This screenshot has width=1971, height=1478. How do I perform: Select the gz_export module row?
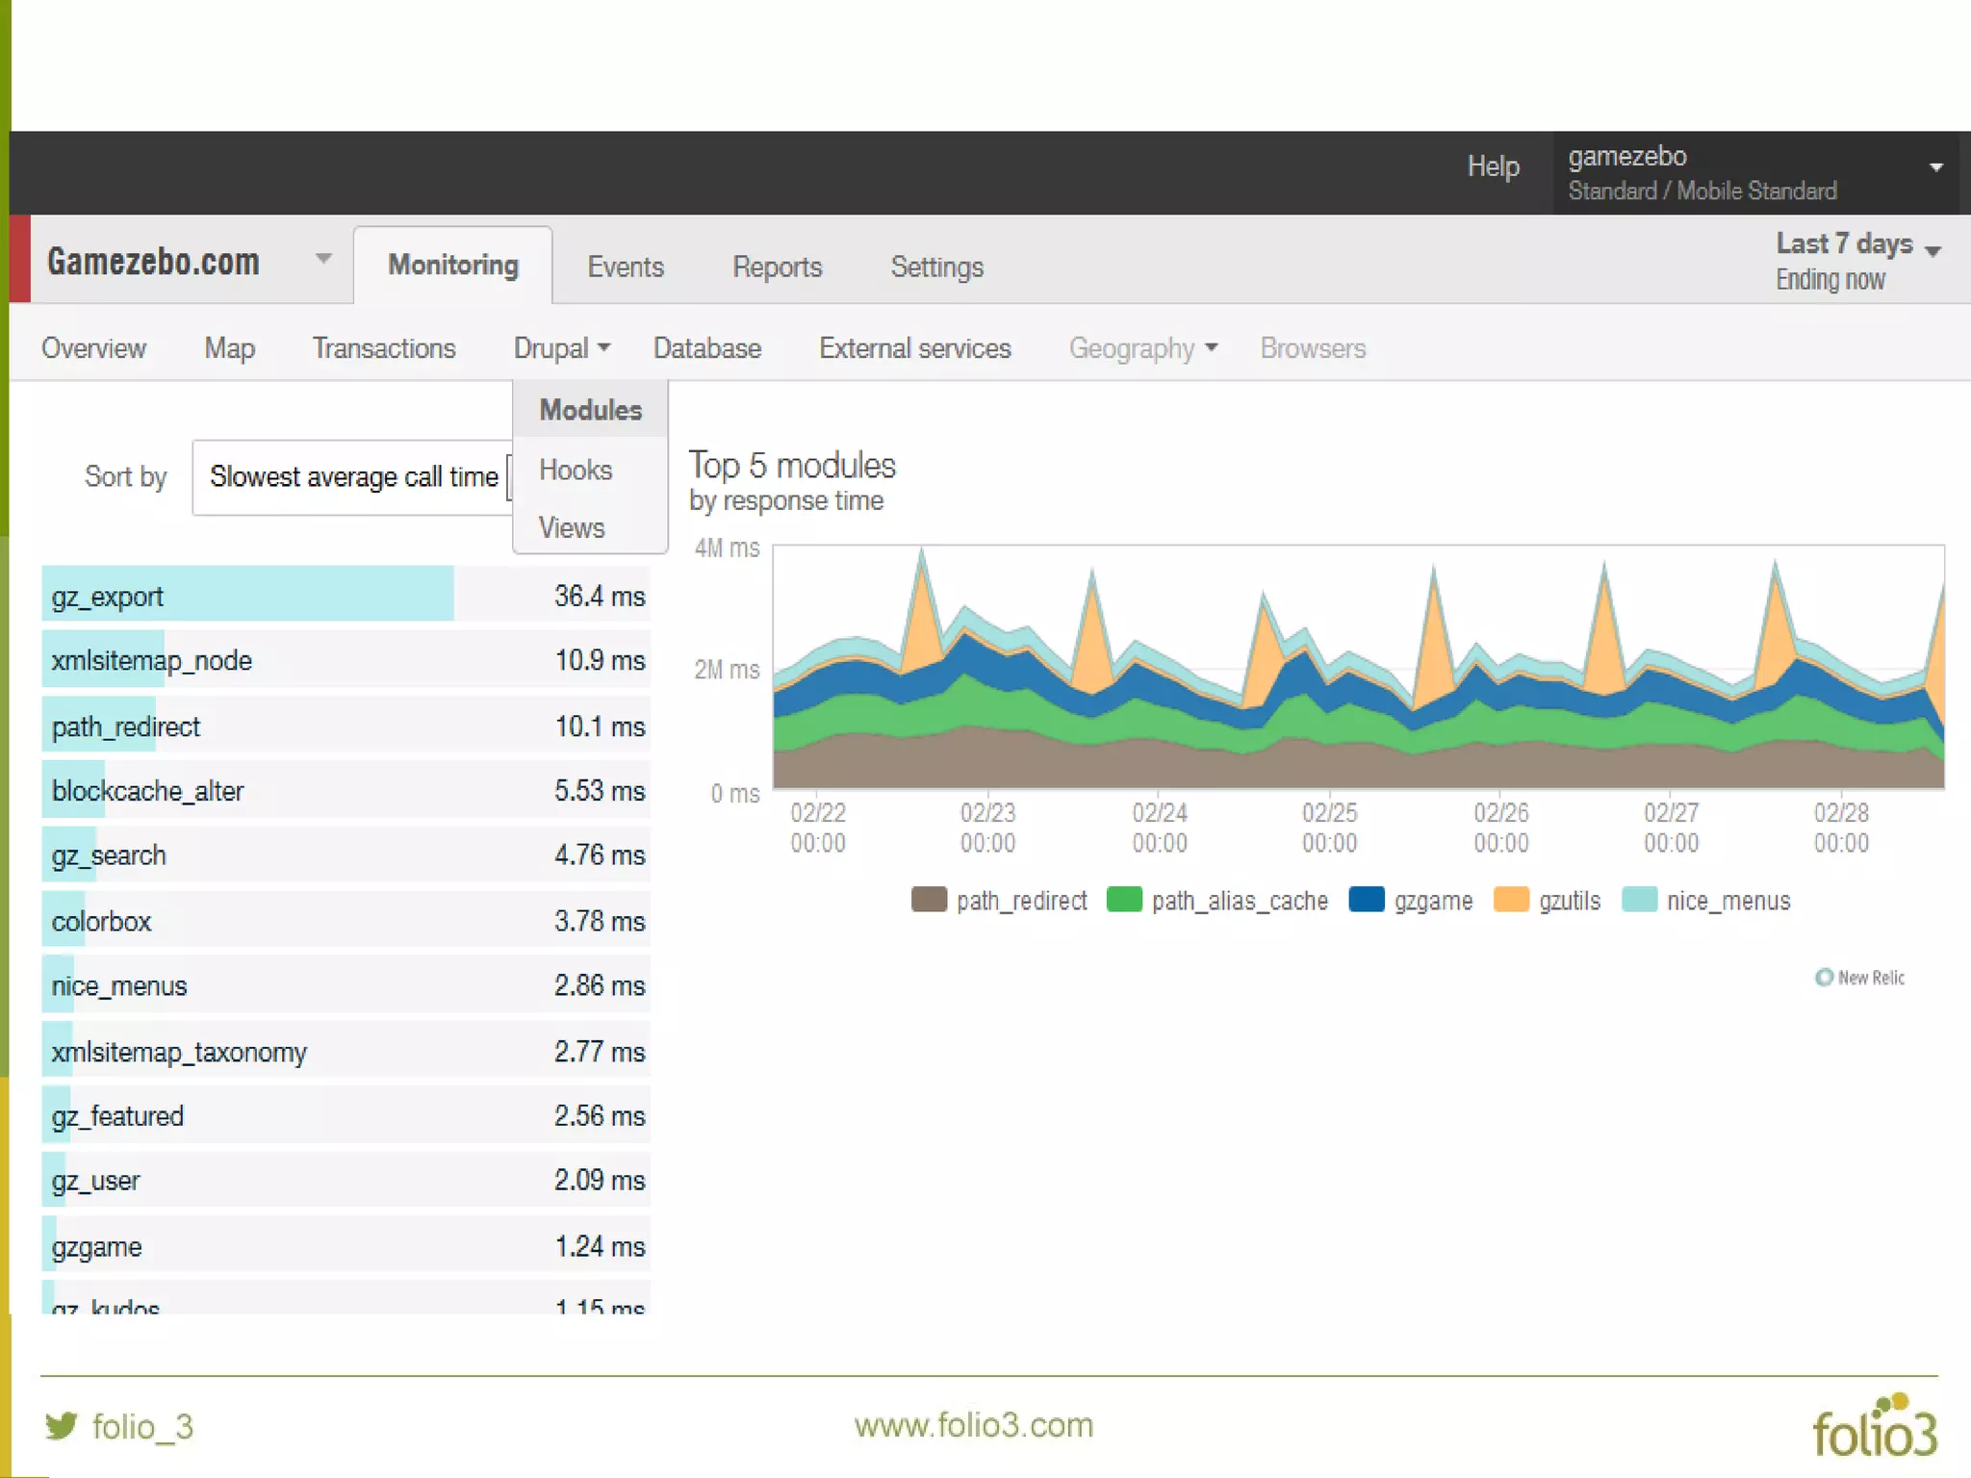pos(346,596)
